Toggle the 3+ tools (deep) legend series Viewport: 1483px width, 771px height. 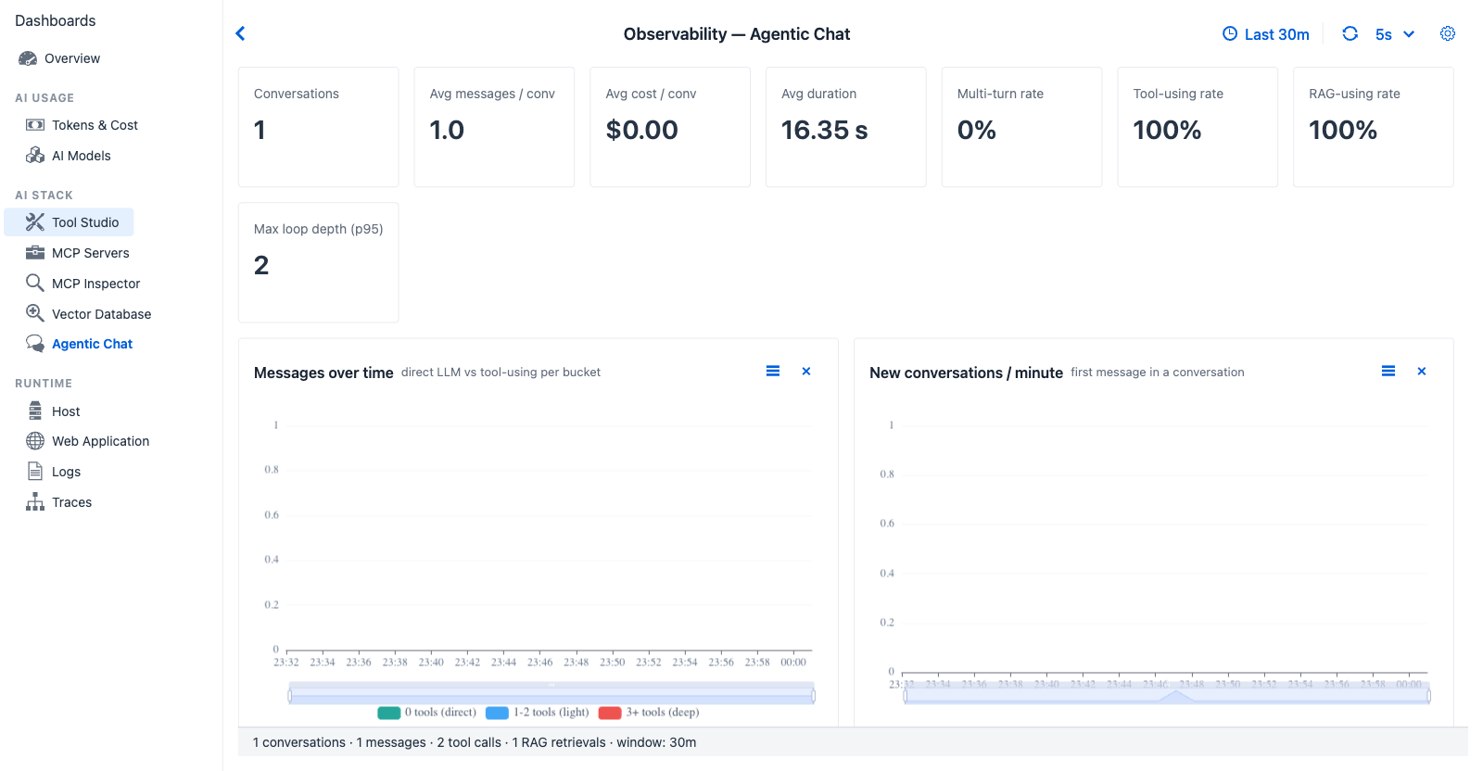click(x=649, y=713)
